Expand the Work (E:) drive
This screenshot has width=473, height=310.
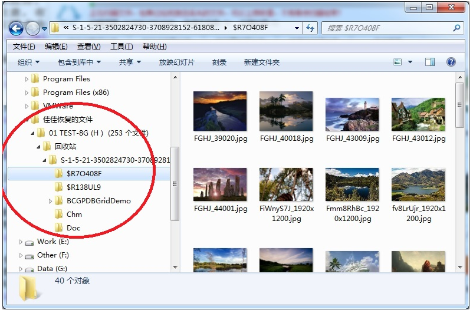[21, 242]
